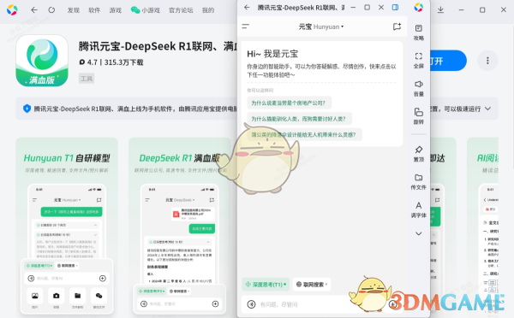Click the 全屏 fullscreen icon
The image size is (514, 318).
(x=419, y=61)
